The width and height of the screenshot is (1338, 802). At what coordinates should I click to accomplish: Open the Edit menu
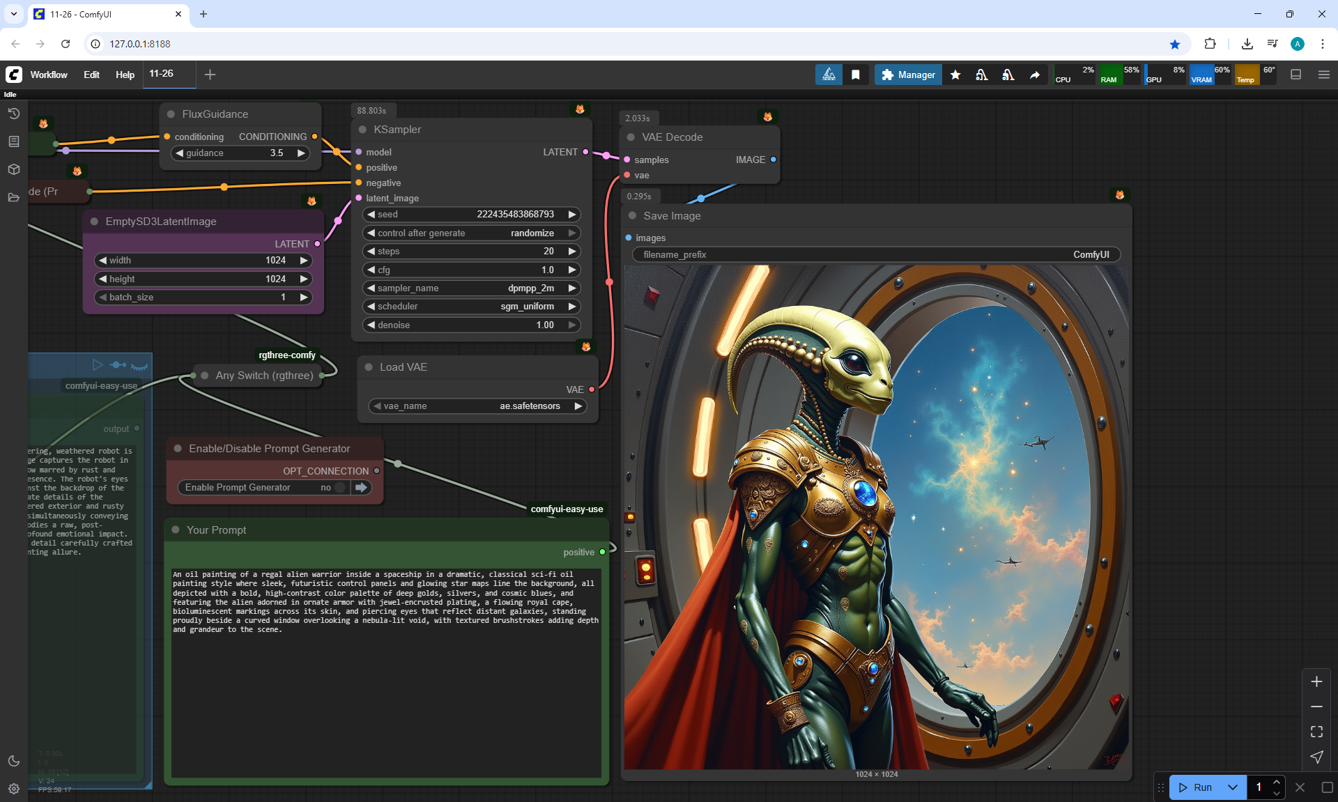[91, 75]
